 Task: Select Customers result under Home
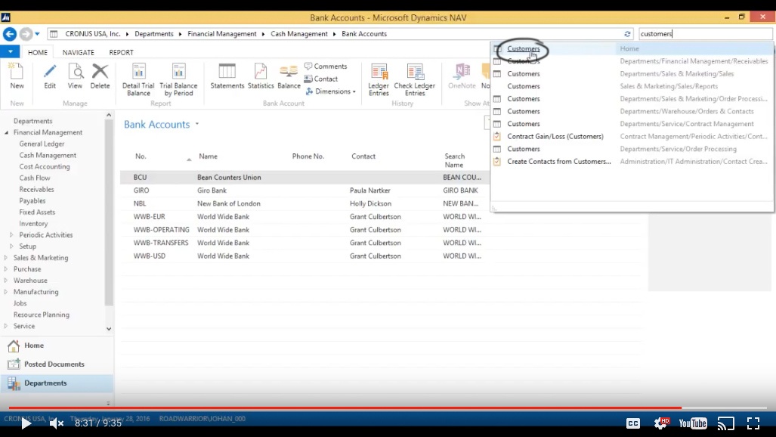[632, 48]
